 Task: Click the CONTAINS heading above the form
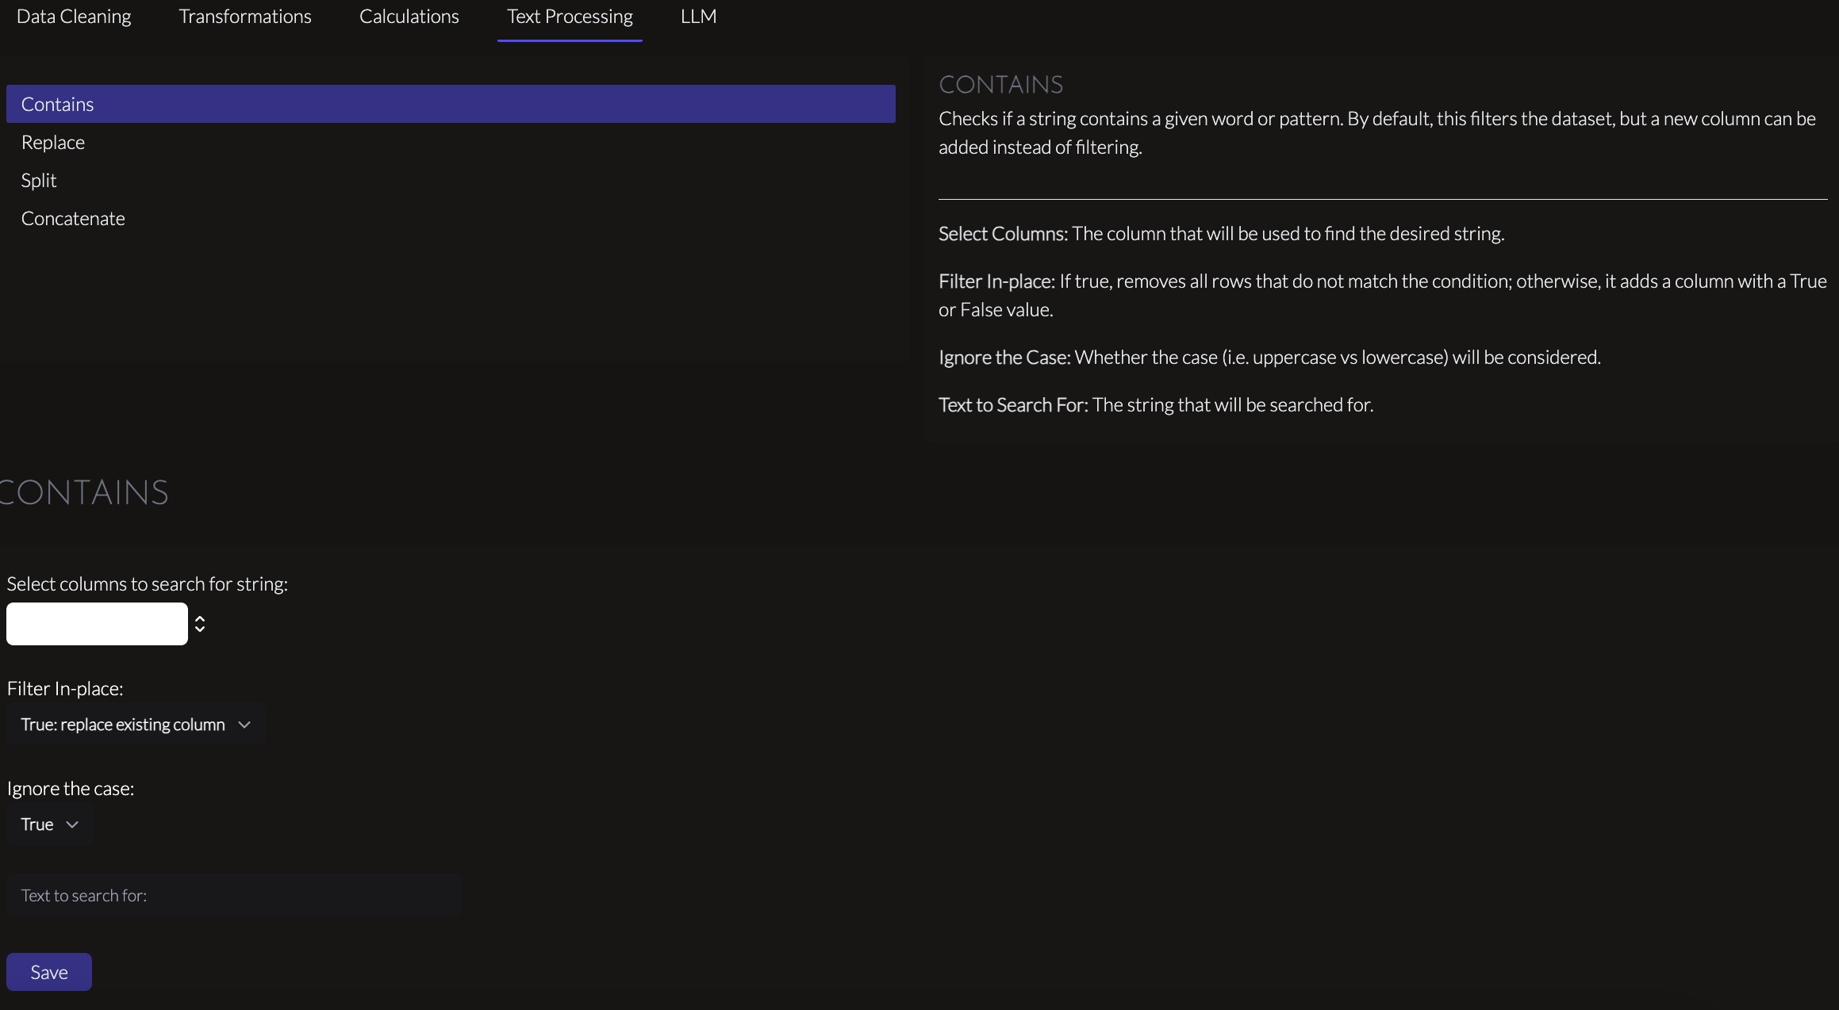[84, 492]
